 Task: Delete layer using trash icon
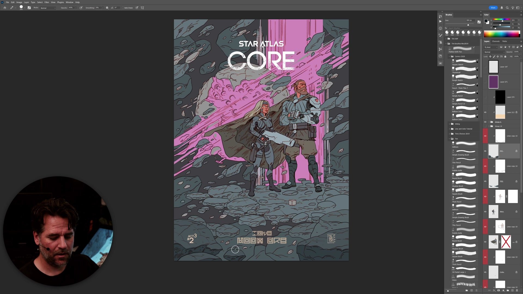click(x=517, y=290)
